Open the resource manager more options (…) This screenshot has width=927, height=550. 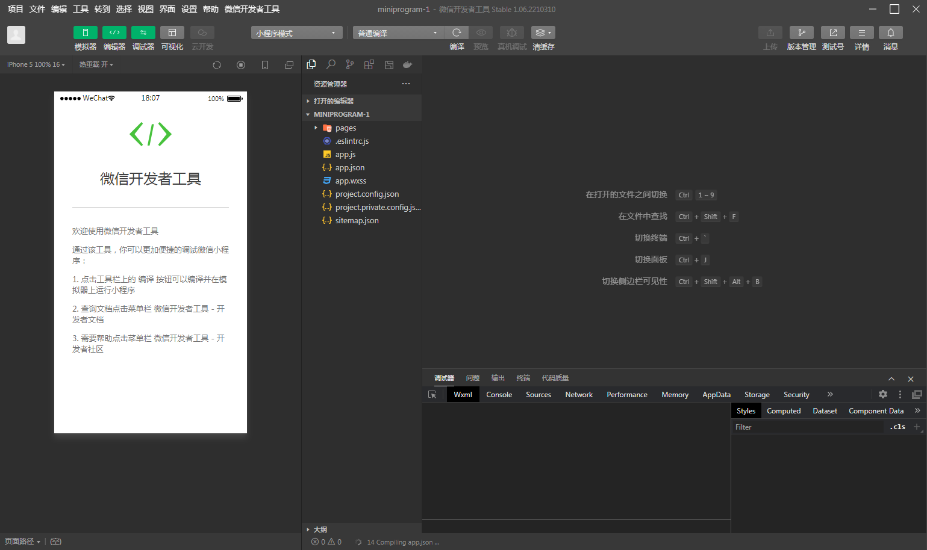point(406,84)
